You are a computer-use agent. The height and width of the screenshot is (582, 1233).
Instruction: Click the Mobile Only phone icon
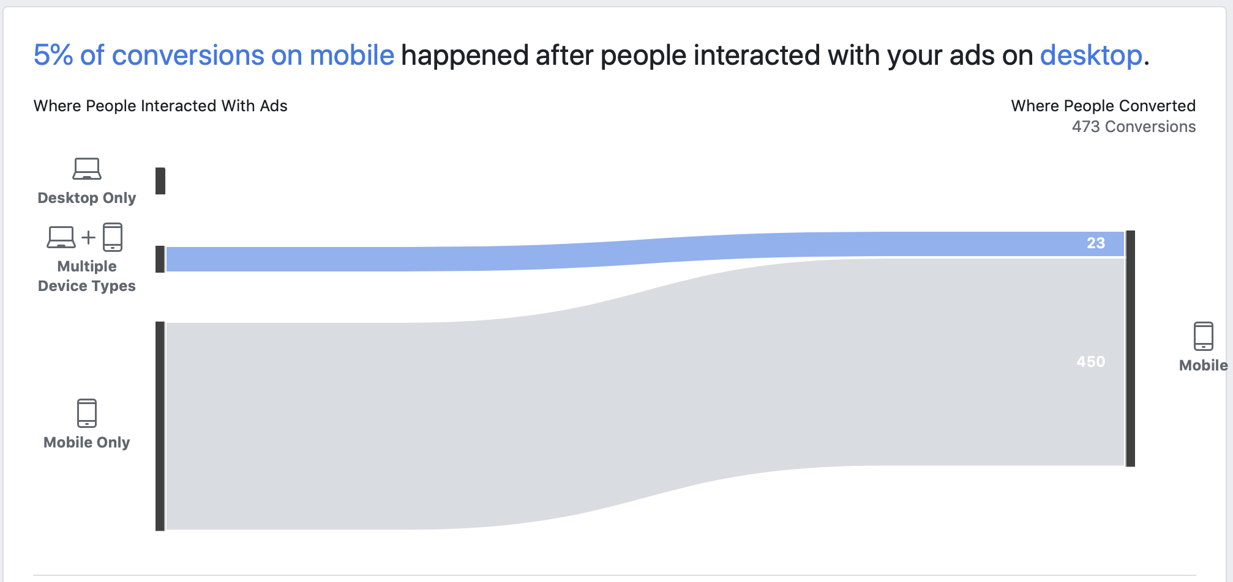coord(87,413)
